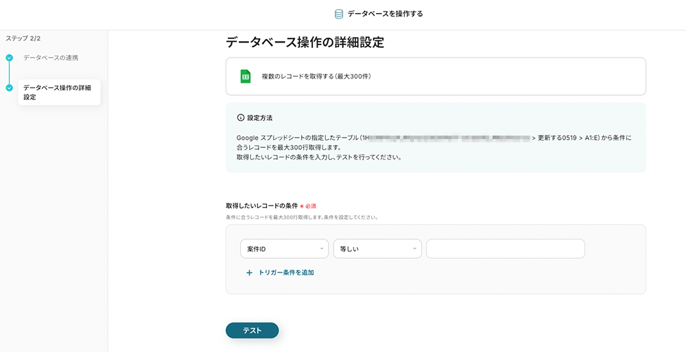Click the トリガー条件を追加 link
Screen dimensions: 686x352
coord(286,273)
